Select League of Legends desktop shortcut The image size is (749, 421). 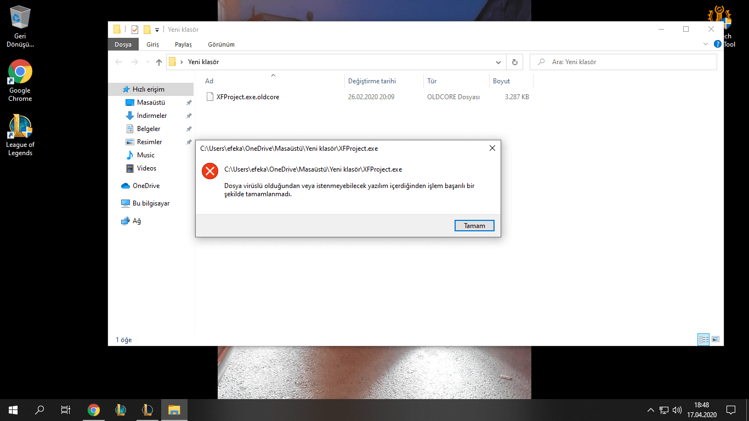tap(20, 135)
